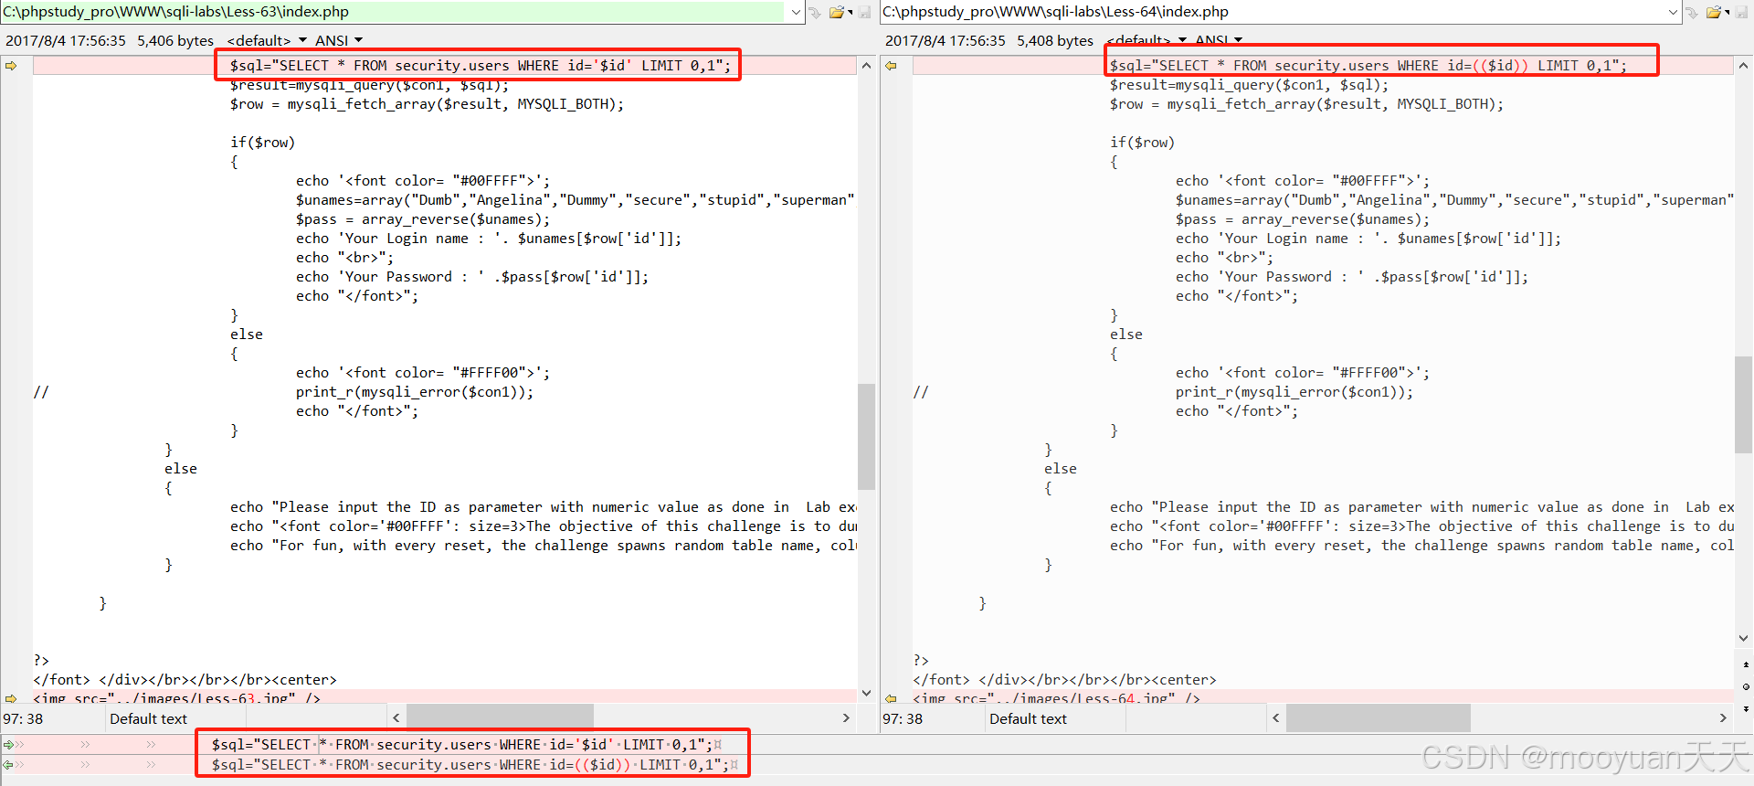Image resolution: width=1754 pixels, height=786 pixels.
Task: Click left pane 'Please input the ID' echo line
Action: pyautogui.click(x=543, y=507)
